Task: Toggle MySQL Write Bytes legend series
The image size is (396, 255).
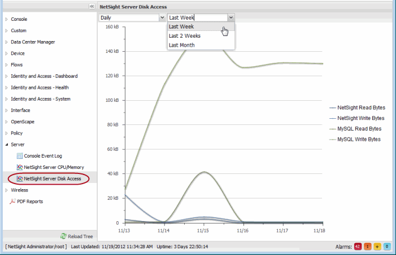Action: point(358,139)
